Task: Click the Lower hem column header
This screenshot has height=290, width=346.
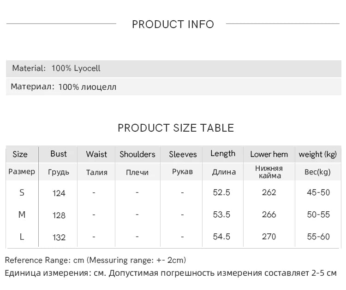Action: point(269,154)
